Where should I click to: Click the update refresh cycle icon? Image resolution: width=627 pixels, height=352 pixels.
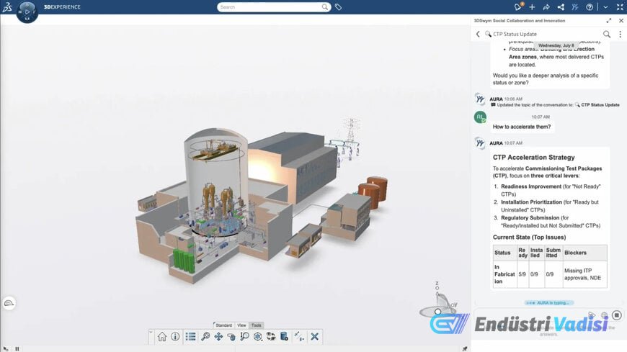271,337
